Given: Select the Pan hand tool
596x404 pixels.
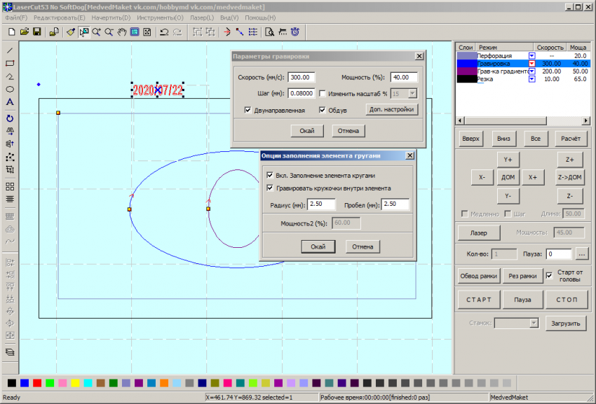Looking at the screenshot, I should 121,32.
